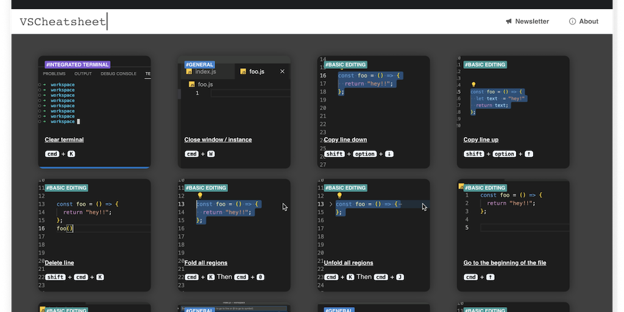Click the lightbulb icon in Unfold all regions preview

coord(339,196)
